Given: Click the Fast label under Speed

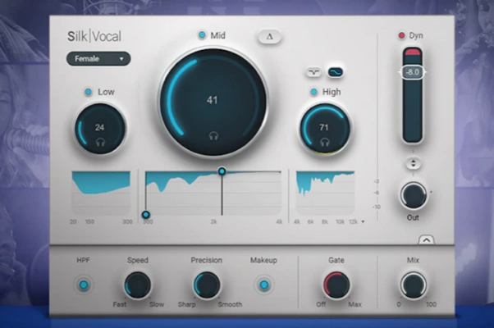Looking at the screenshot, I should tap(120, 304).
